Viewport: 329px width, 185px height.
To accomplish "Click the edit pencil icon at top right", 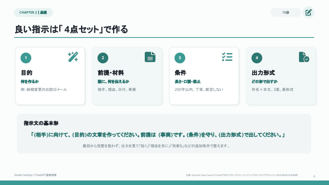I will click(308, 12).
